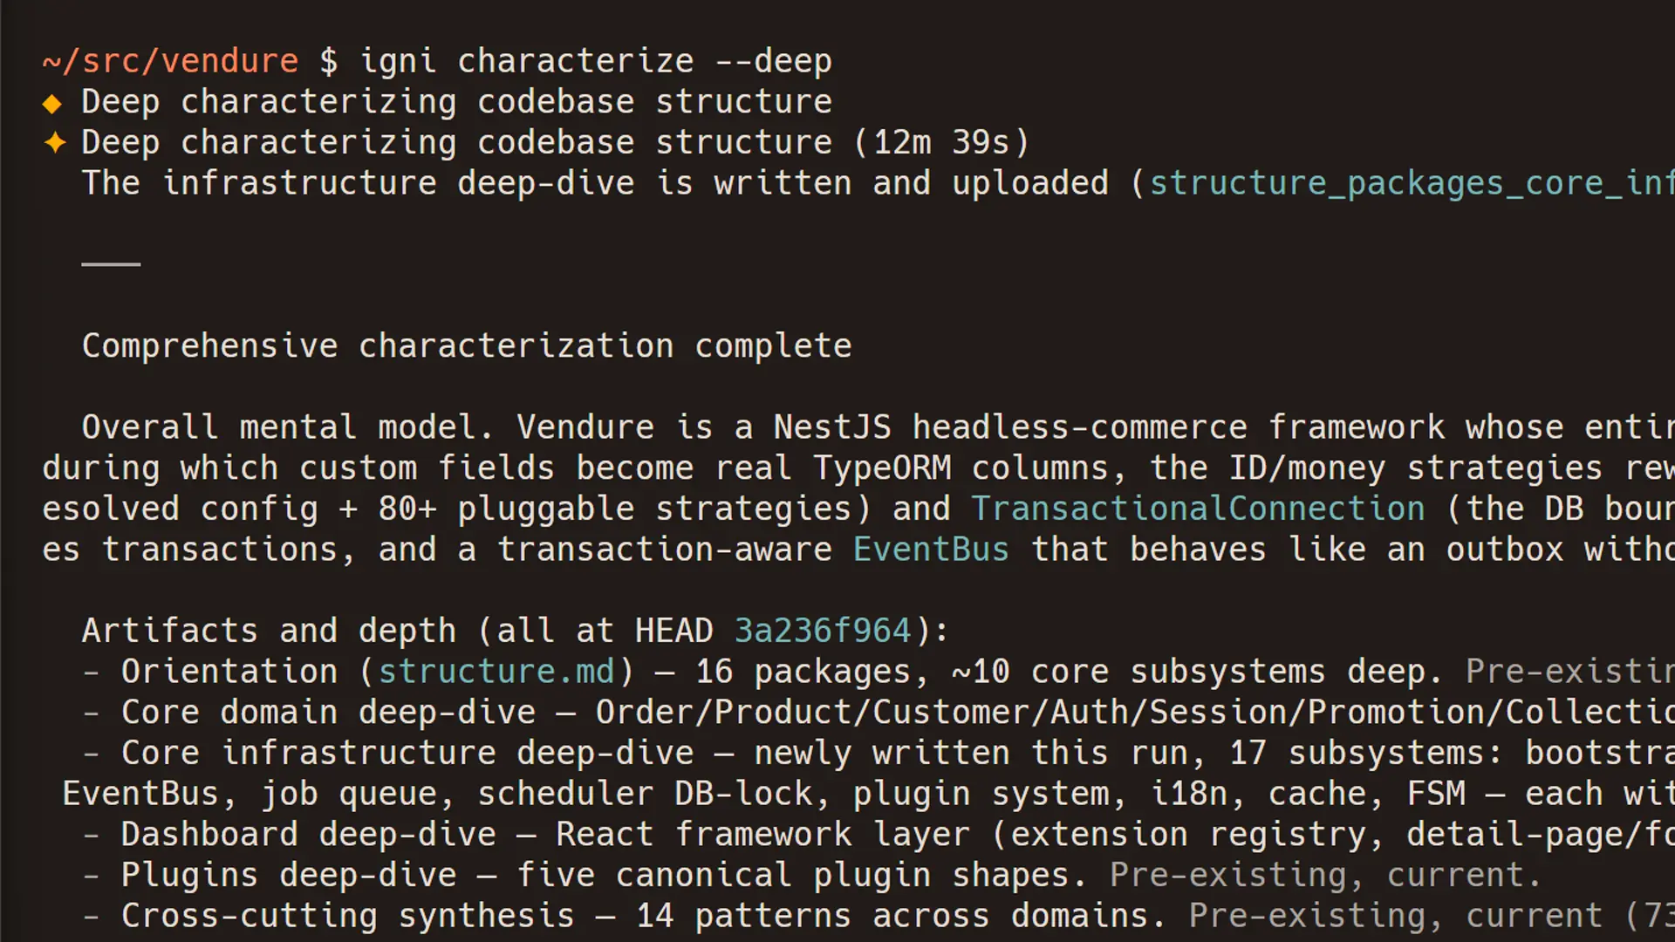The height and width of the screenshot is (942, 1675).
Task: Click the line 'The infrastructure deep-dive is written'
Action: pos(467,183)
